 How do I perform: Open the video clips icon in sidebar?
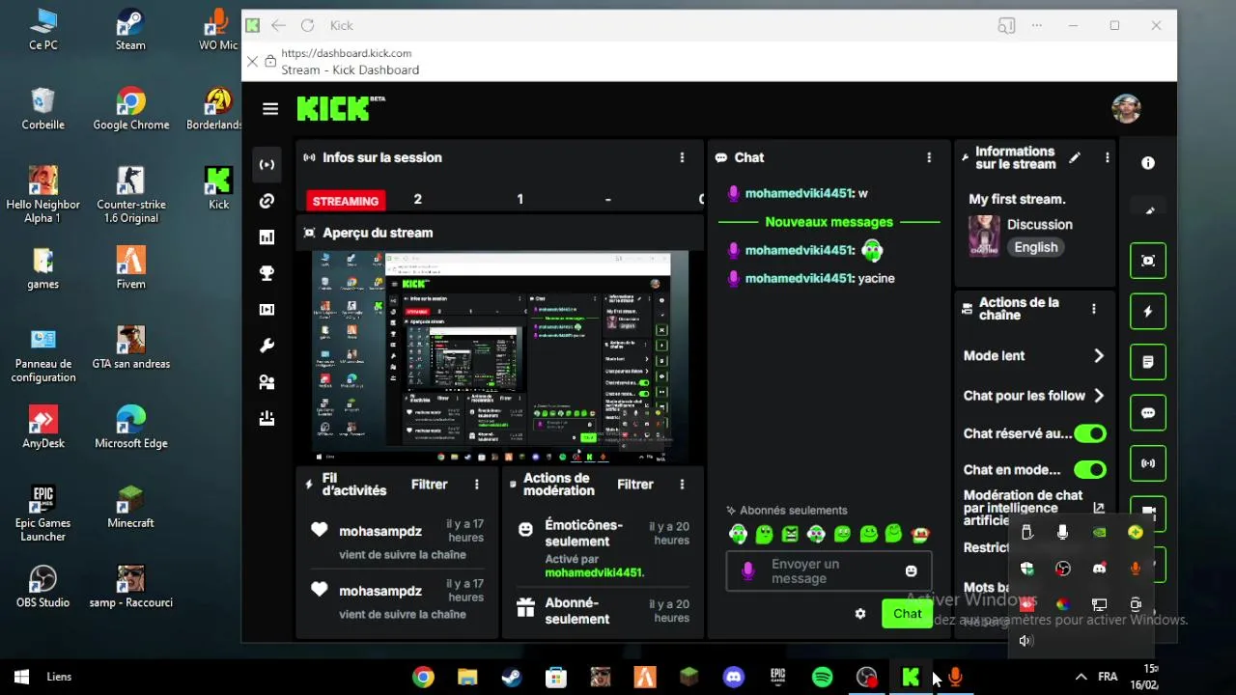(267, 310)
